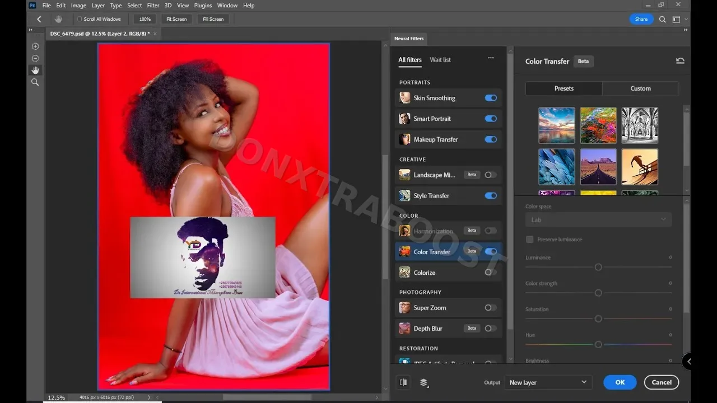
Task: Open the Plugins menu
Action: click(x=203, y=6)
